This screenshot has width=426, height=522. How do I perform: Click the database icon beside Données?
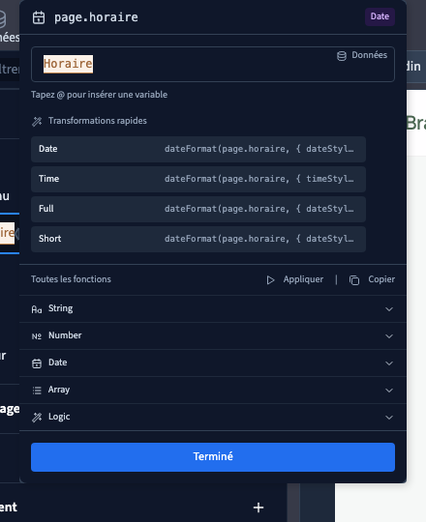(x=342, y=56)
